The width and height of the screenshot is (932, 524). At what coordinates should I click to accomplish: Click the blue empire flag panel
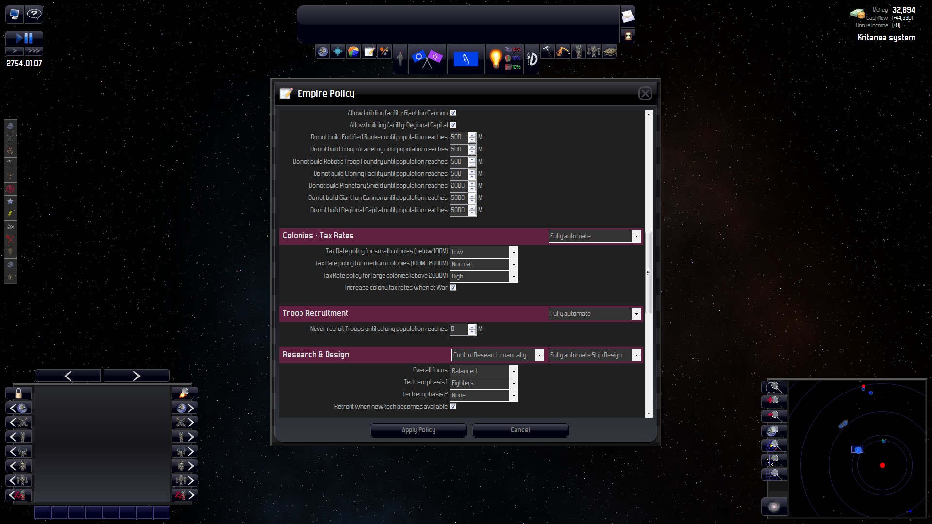(466, 59)
